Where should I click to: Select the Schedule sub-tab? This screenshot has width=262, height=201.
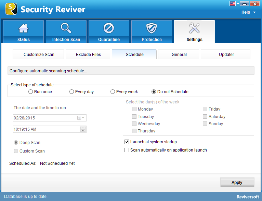(134, 54)
